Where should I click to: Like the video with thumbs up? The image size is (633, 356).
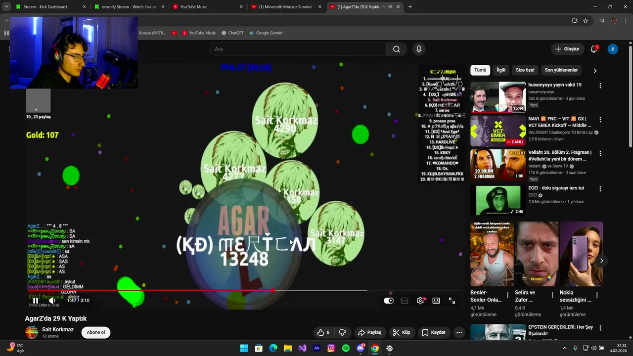coord(323,332)
